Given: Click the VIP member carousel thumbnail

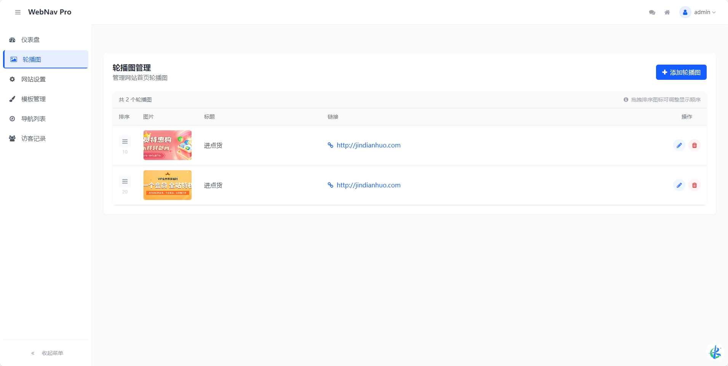Looking at the screenshot, I should click(167, 185).
